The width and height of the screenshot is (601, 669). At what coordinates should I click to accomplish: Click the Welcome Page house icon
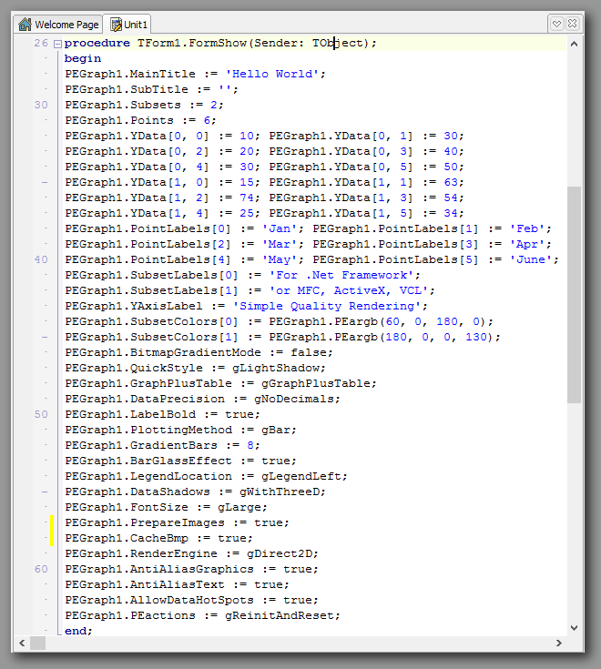pyautogui.click(x=25, y=25)
